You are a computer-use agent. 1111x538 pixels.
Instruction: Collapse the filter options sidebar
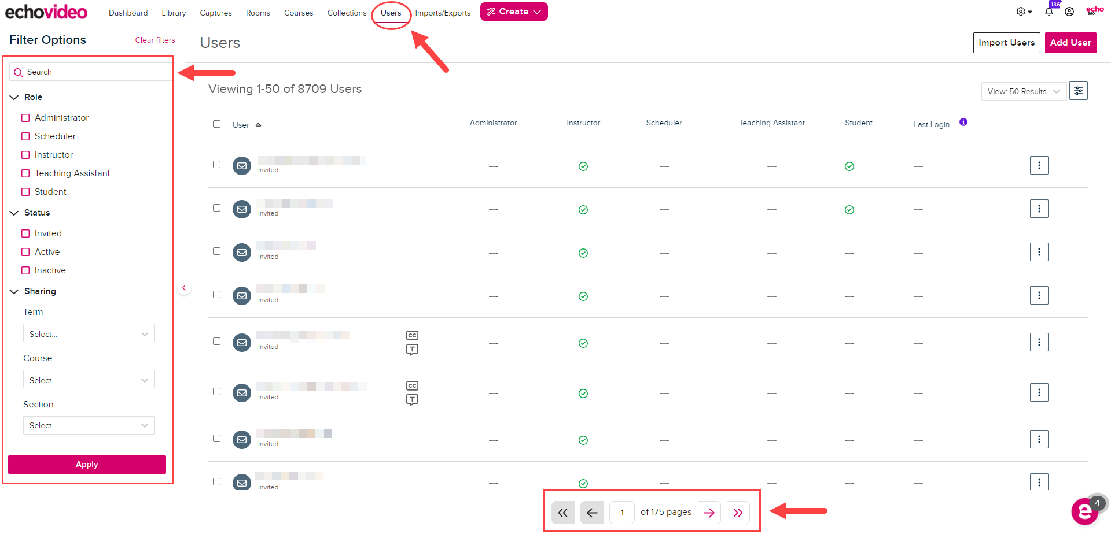[x=184, y=288]
